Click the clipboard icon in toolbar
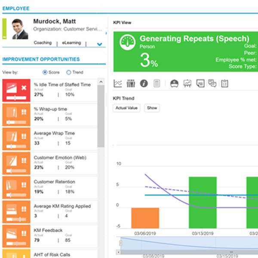258x258 pixels. click(224, 83)
